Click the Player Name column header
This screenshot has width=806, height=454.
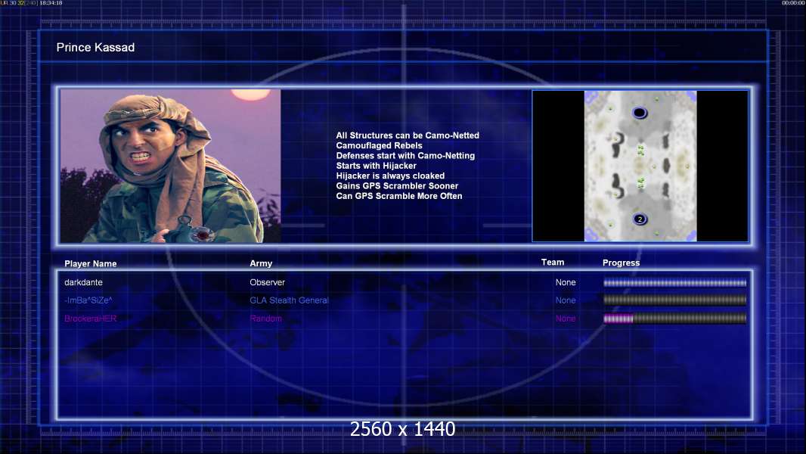coord(91,263)
